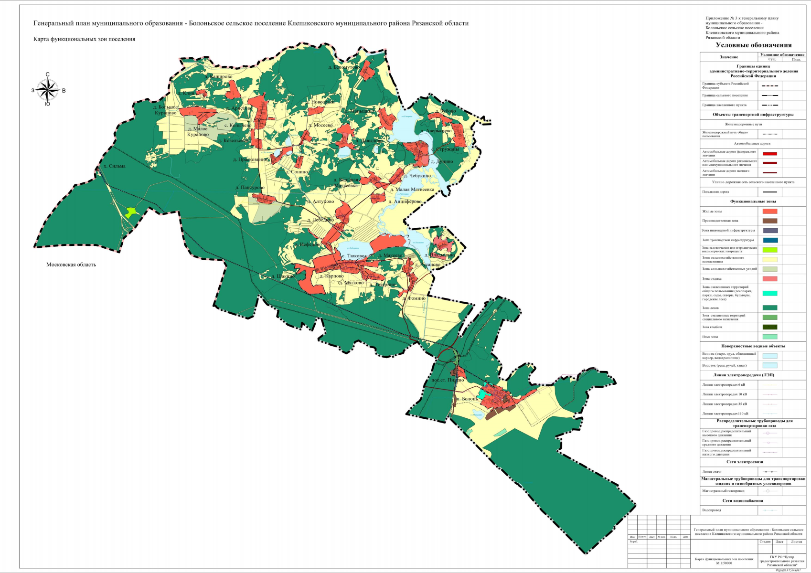Click the Производственная зона brown swatch
The width and height of the screenshot is (811, 573).
tap(769, 221)
